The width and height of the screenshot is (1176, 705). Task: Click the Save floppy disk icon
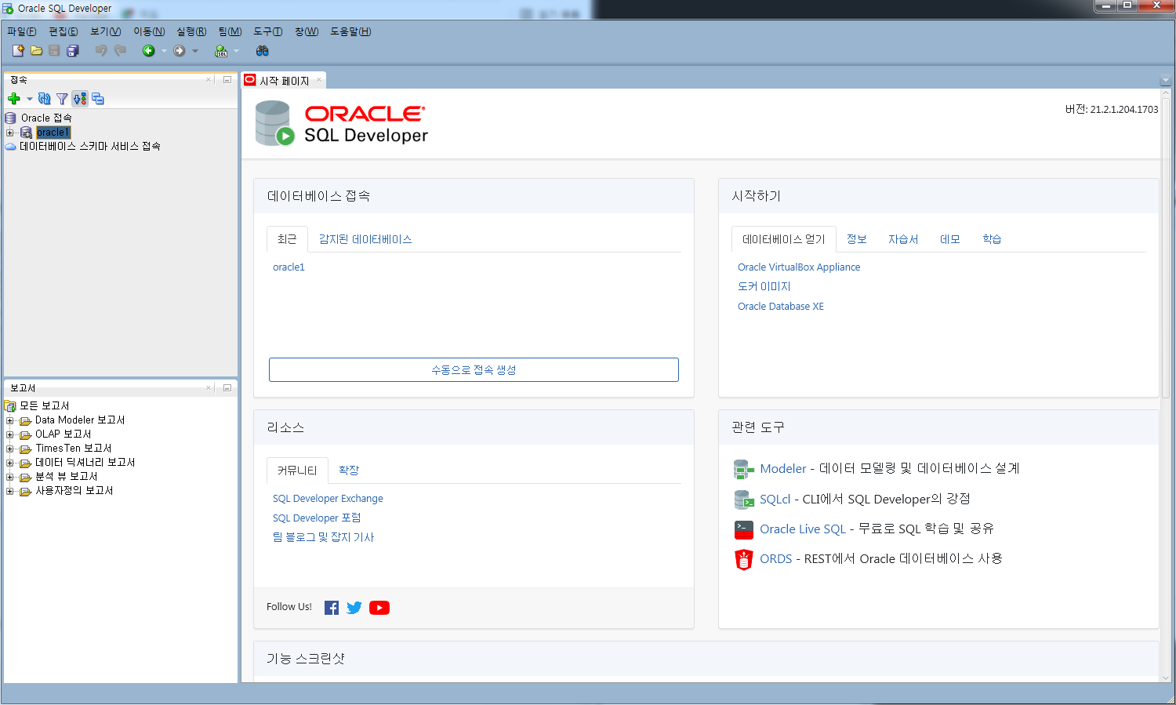pyautogui.click(x=54, y=51)
